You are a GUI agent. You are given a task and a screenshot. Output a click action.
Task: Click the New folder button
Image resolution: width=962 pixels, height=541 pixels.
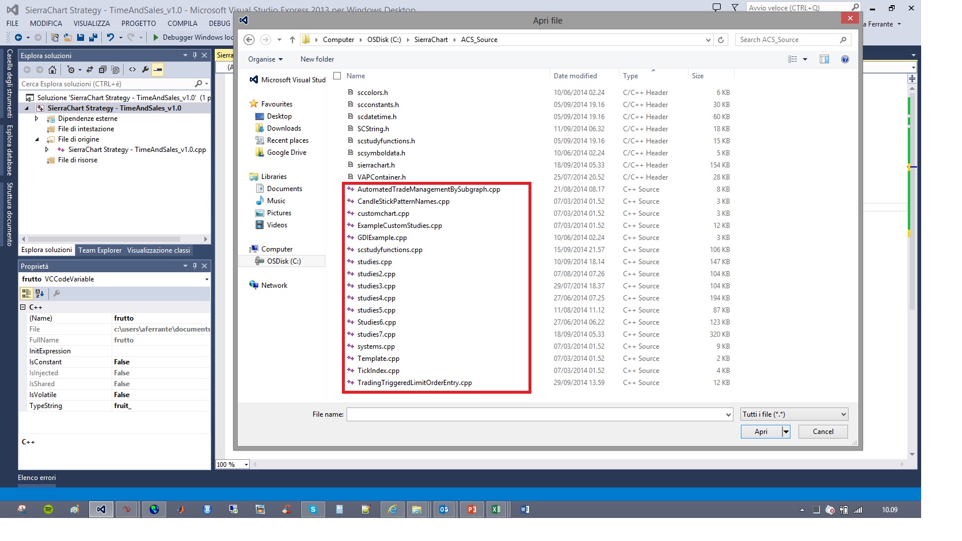[317, 59]
